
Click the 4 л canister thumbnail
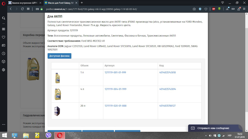tap(58, 94)
